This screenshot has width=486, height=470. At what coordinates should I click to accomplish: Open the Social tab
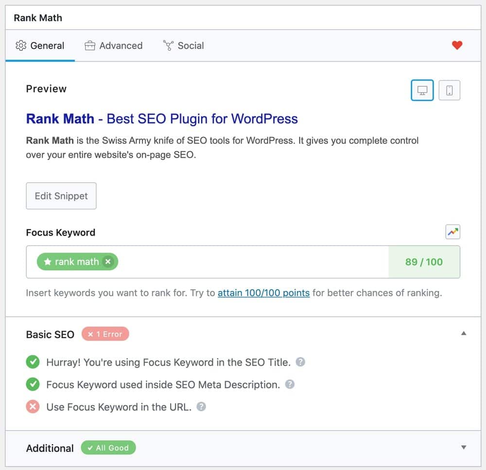(184, 46)
